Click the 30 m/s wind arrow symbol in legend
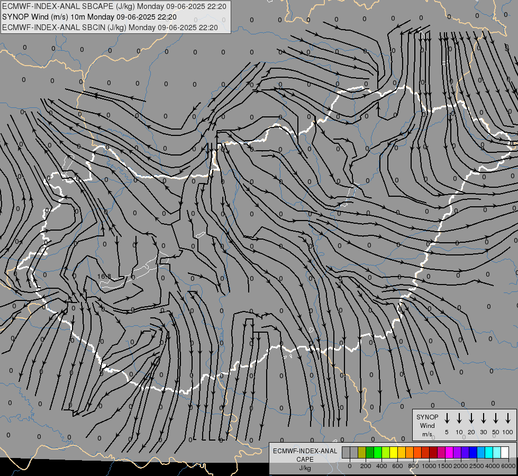 tap(483, 418)
